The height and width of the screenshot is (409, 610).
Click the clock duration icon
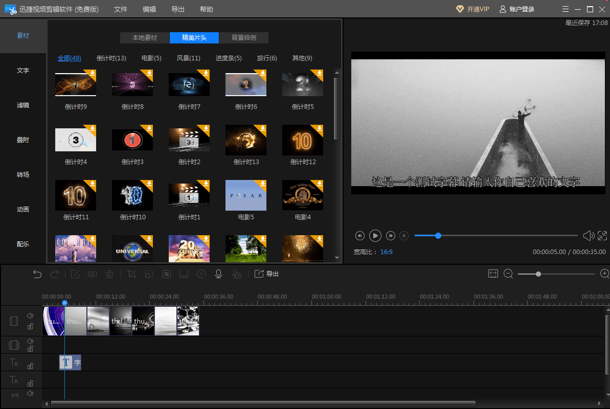[201, 274]
